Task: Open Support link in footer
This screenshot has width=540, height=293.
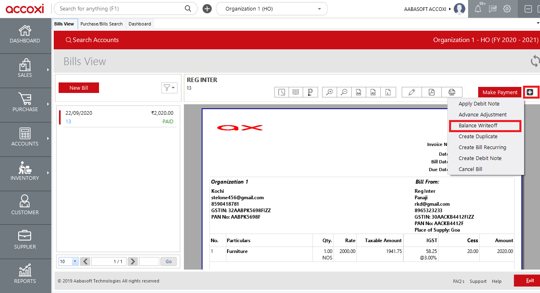Action: click(478, 281)
